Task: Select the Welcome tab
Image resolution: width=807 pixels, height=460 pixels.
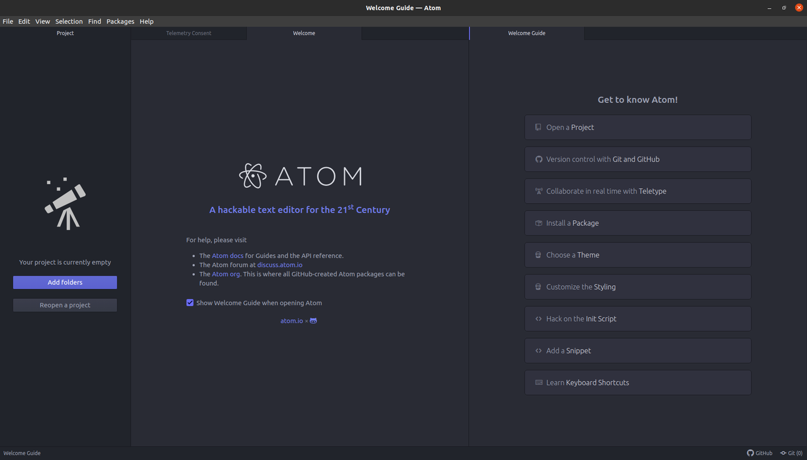Action: tap(304, 33)
